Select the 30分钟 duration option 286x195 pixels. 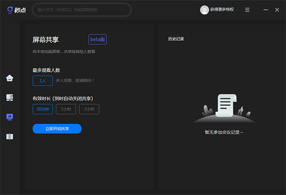[43, 109]
